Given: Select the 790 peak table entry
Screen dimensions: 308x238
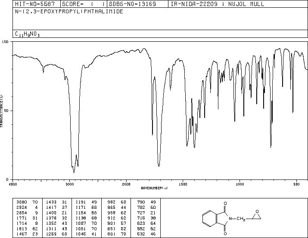Looking at the screenshot, I should [146, 202].
